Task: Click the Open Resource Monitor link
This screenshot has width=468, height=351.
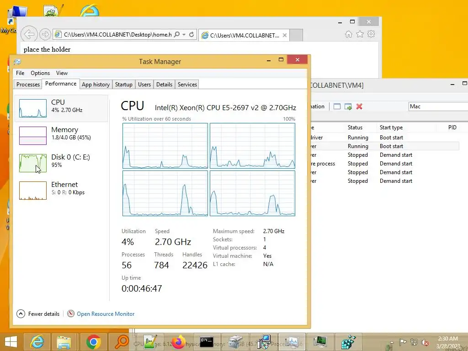Action: click(x=106, y=314)
